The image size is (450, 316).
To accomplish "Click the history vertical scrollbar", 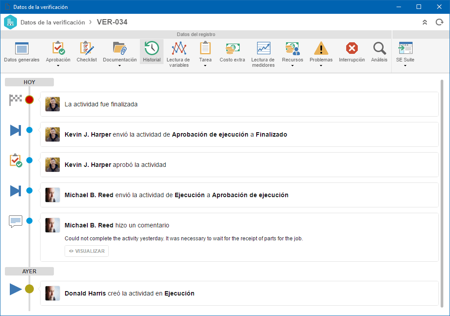I will point(442,194).
